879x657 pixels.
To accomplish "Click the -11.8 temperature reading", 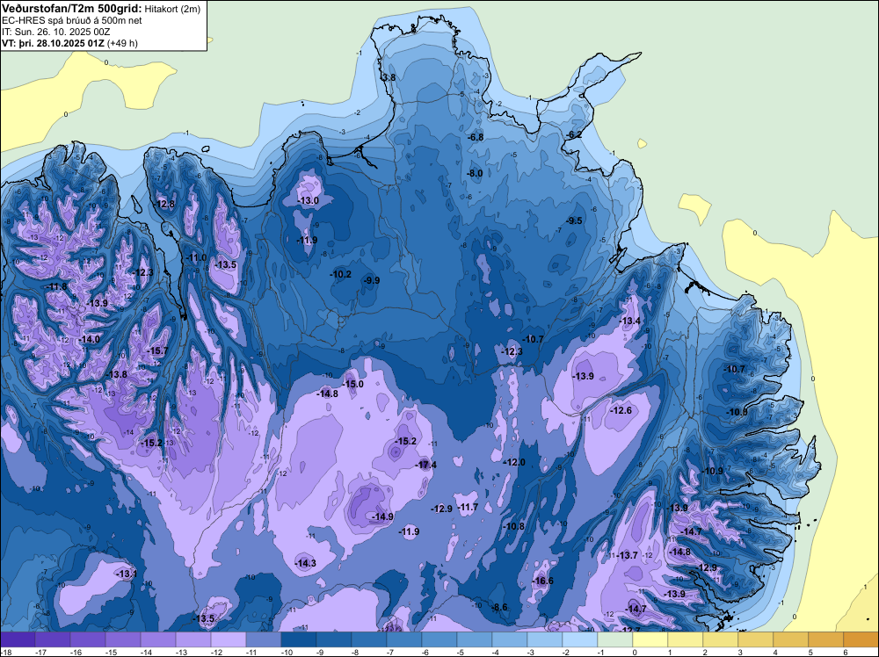I will coord(56,286).
